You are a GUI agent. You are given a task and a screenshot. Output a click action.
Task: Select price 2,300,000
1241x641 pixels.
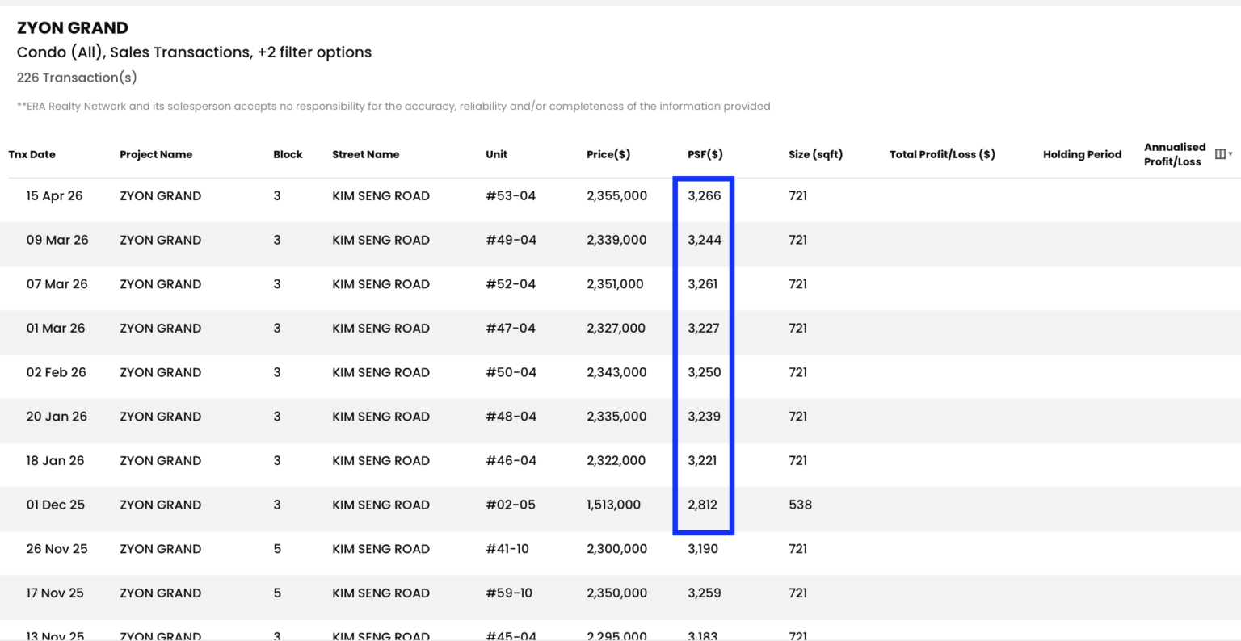616,549
